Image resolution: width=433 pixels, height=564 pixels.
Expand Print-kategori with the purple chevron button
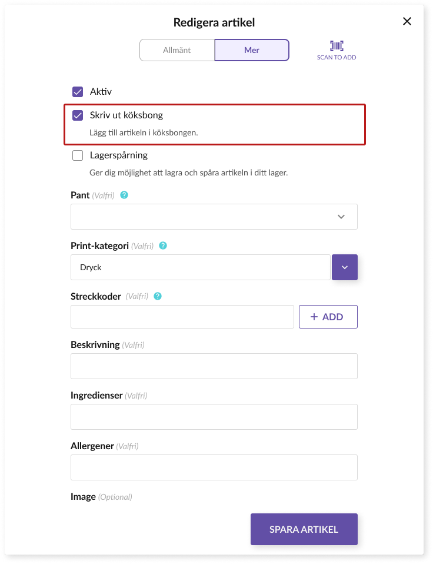click(345, 267)
